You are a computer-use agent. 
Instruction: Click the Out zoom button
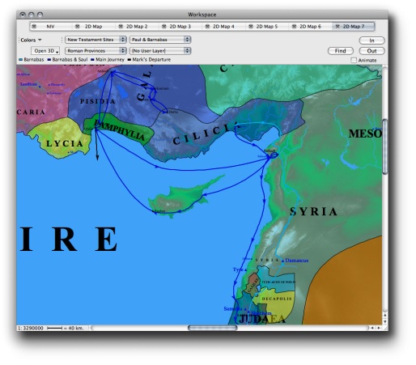(x=371, y=51)
